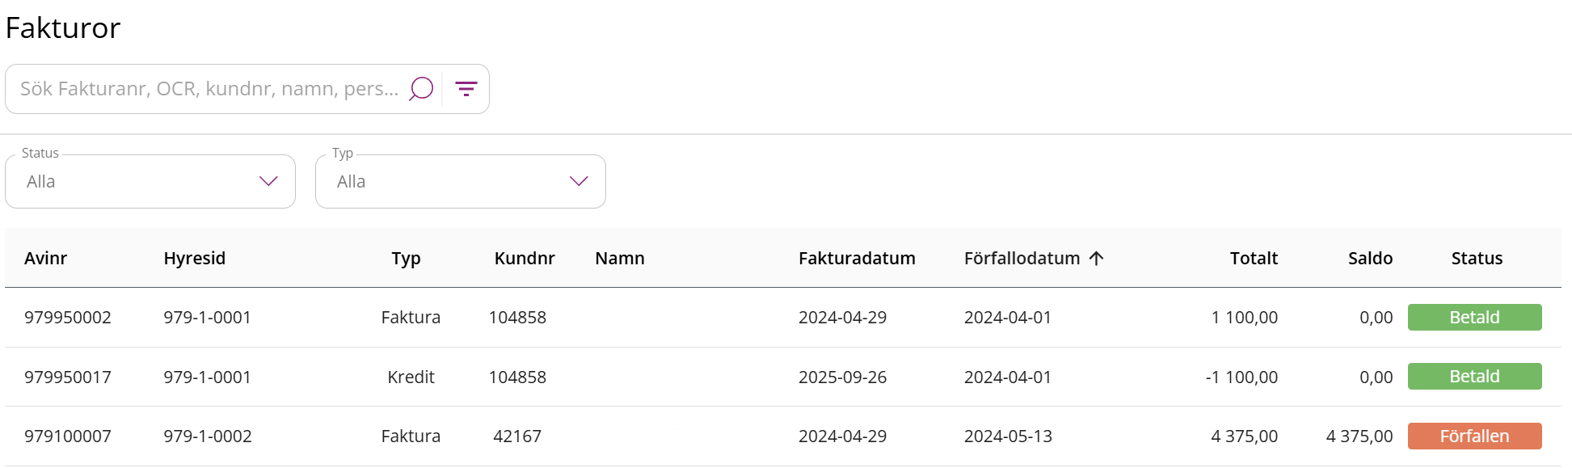Open credit invoice 979950017
The width and height of the screenshot is (1572, 468).
(68, 377)
